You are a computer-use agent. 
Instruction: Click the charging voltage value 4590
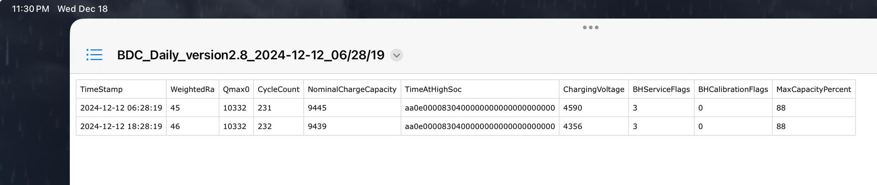[572, 108]
